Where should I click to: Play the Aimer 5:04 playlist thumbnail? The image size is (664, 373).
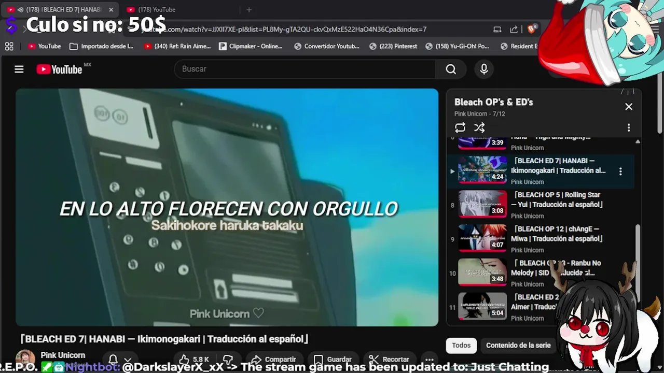point(482,306)
